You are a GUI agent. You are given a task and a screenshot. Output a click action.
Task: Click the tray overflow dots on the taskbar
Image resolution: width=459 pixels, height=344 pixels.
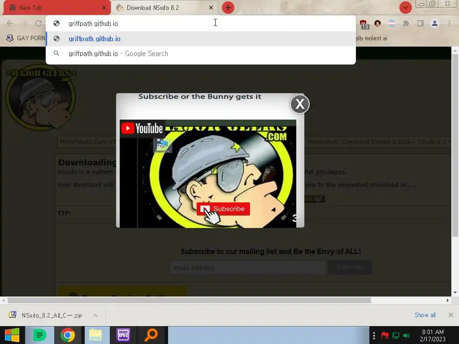(x=374, y=335)
